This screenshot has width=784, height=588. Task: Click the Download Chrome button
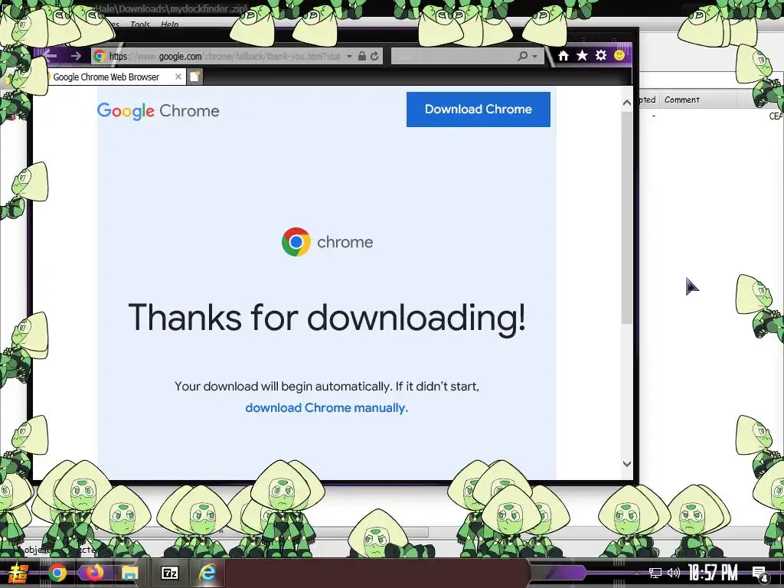[478, 109]
